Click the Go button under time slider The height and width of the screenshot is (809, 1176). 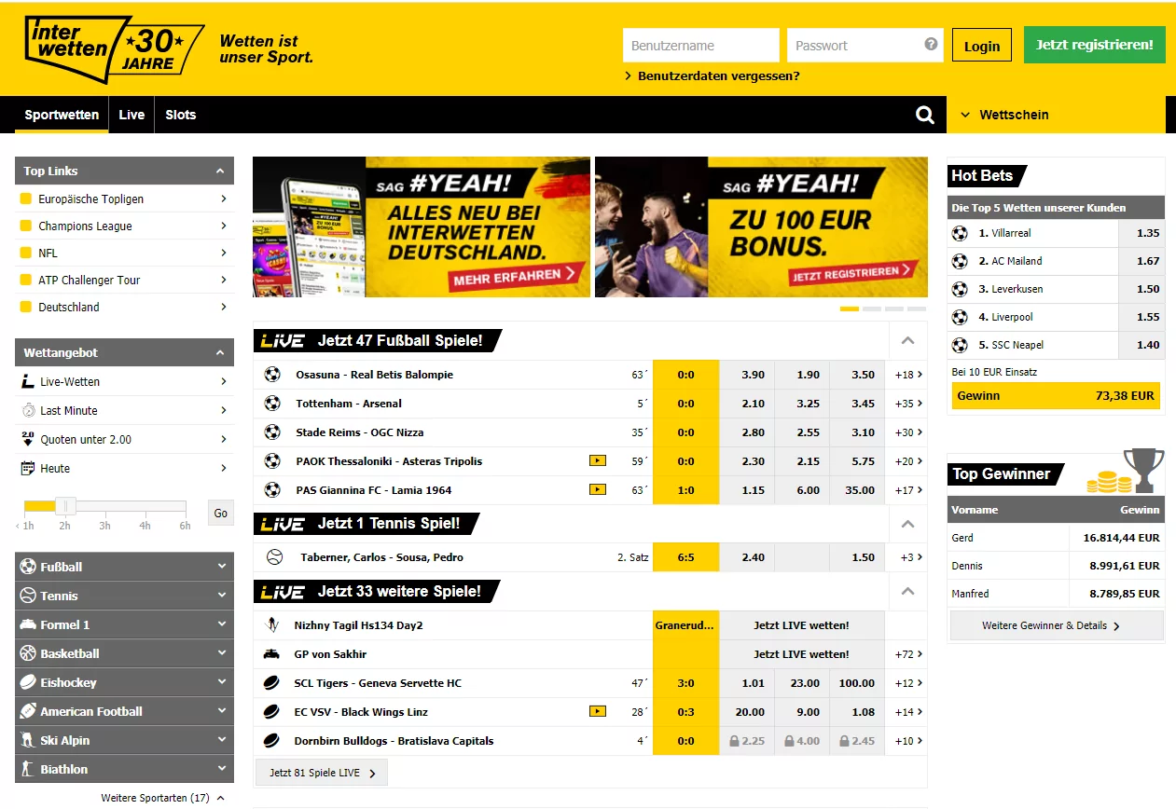pyautogui.click(x=221, y=513)
